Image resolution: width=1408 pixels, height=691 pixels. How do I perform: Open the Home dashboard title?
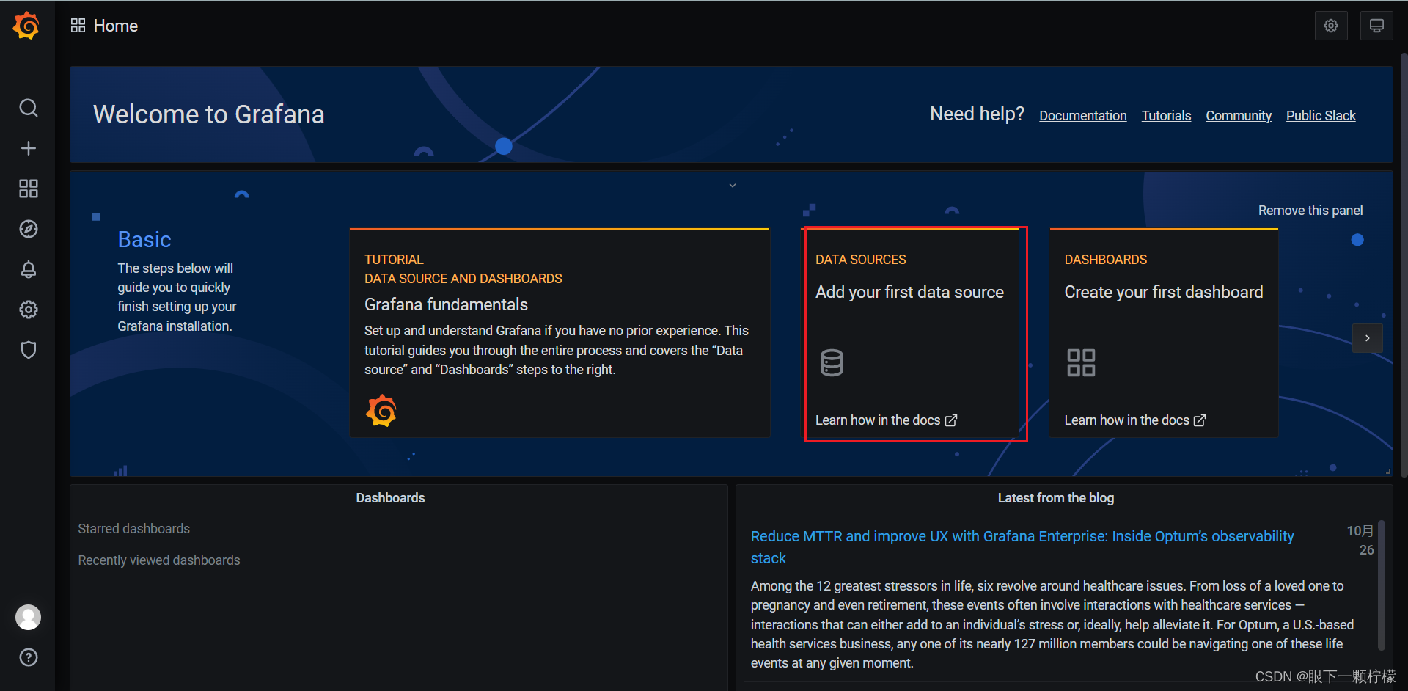116,26
